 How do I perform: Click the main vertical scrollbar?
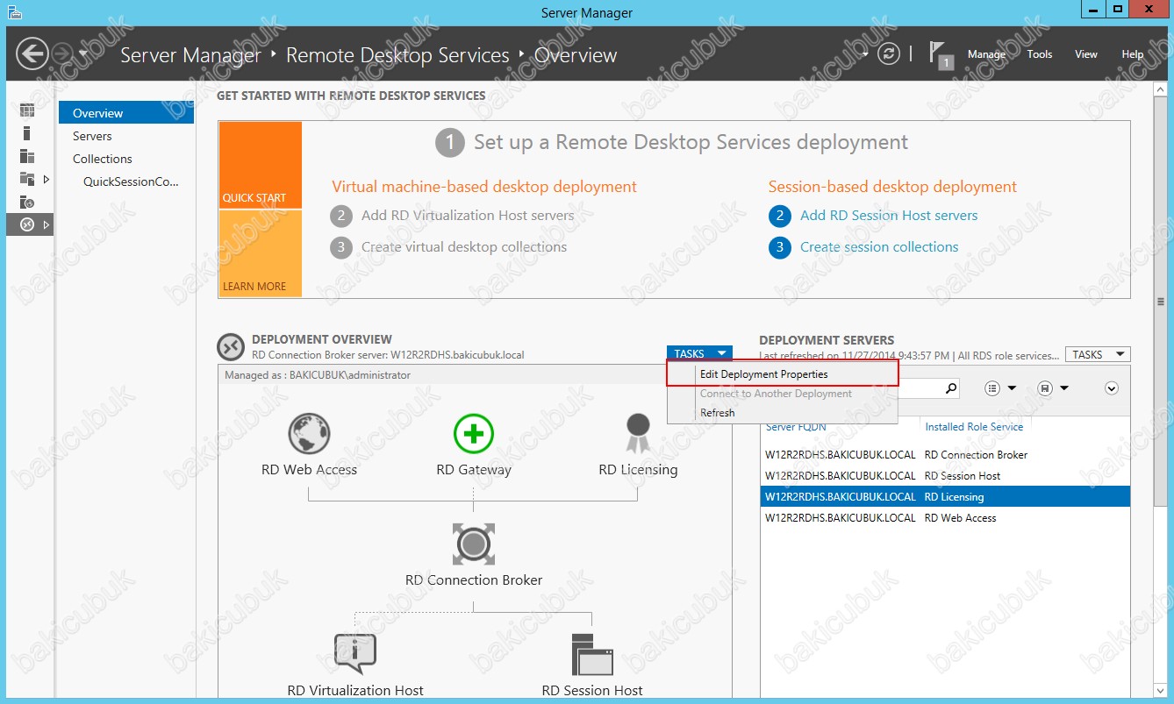[x=1161, y=302]
